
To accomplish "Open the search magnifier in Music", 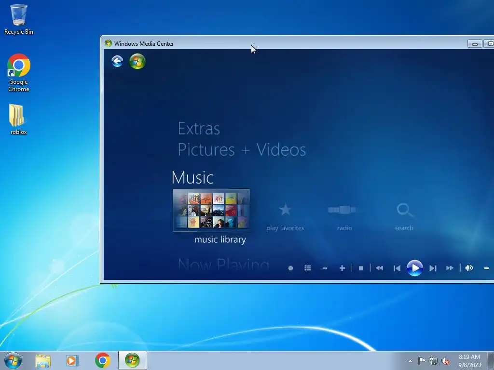I will tap(405, 210).
